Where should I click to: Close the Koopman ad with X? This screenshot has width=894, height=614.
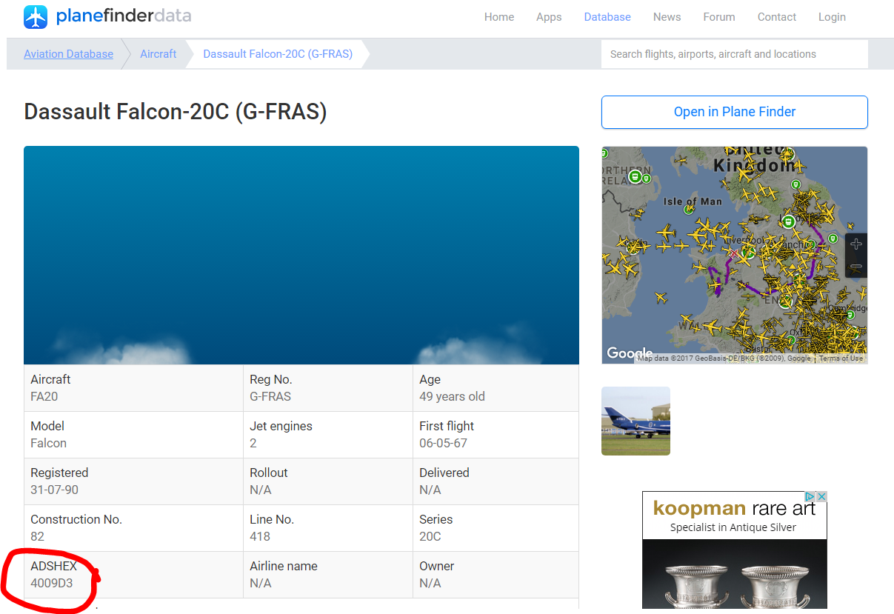(x=821, y=496)
